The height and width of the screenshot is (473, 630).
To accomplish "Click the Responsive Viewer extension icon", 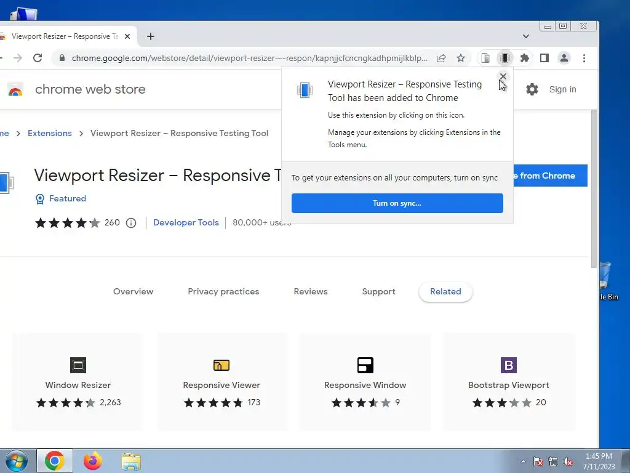I will coord(221,365).
